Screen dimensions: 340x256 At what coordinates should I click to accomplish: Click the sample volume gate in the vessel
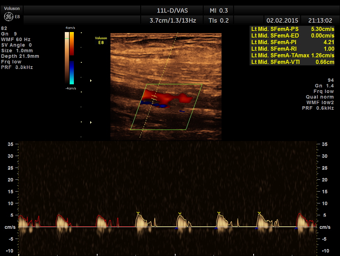point(154,98)
